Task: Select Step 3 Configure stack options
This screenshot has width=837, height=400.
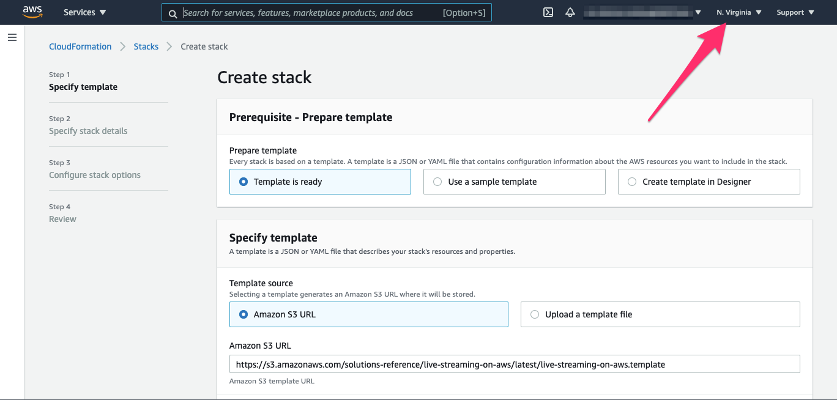Action: [95, 169]
